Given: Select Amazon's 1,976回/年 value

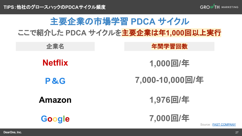Looking at the screenshot, I should coord(169,100).
